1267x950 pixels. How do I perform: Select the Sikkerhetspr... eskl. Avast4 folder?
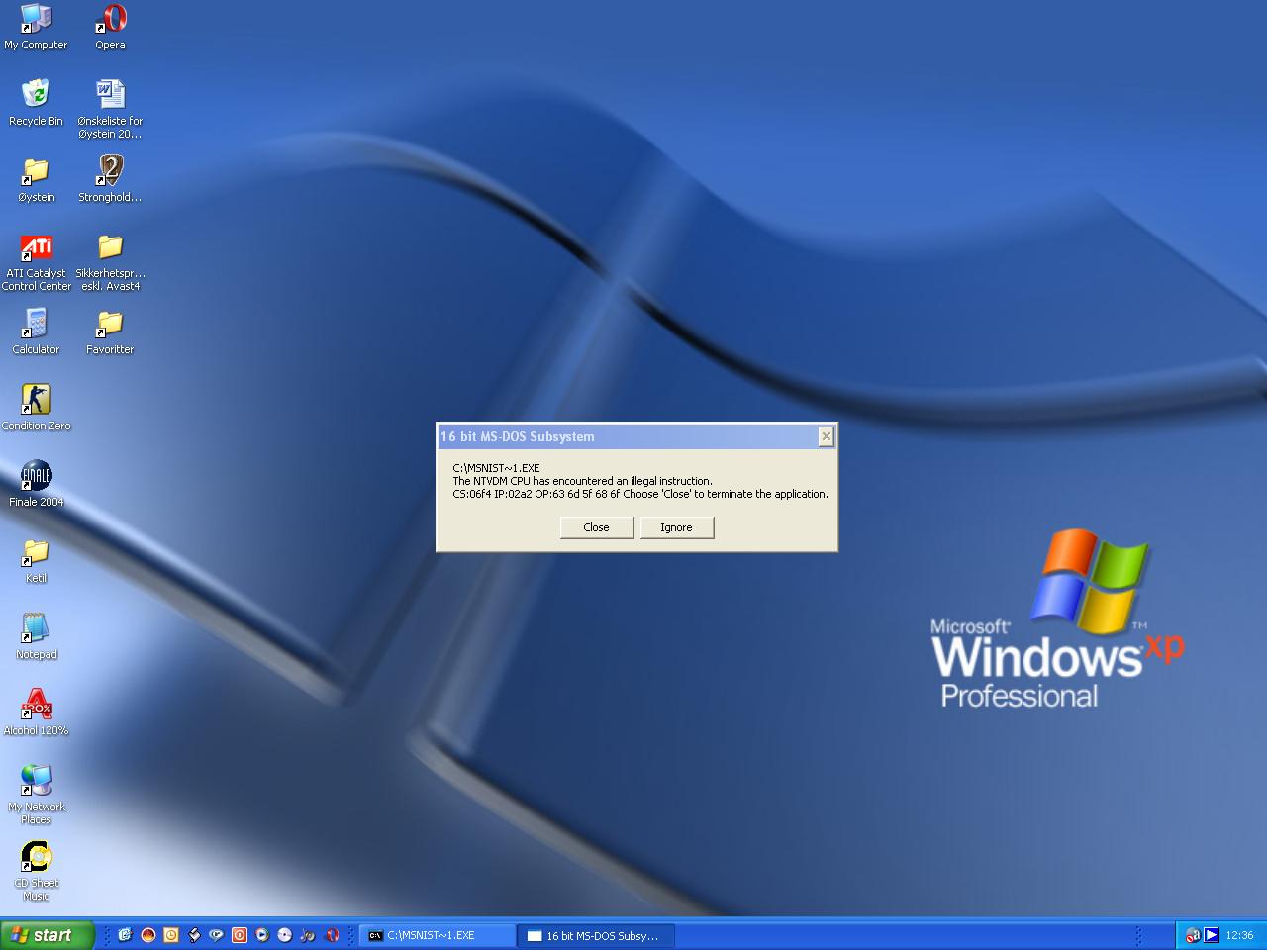(110, 261)
